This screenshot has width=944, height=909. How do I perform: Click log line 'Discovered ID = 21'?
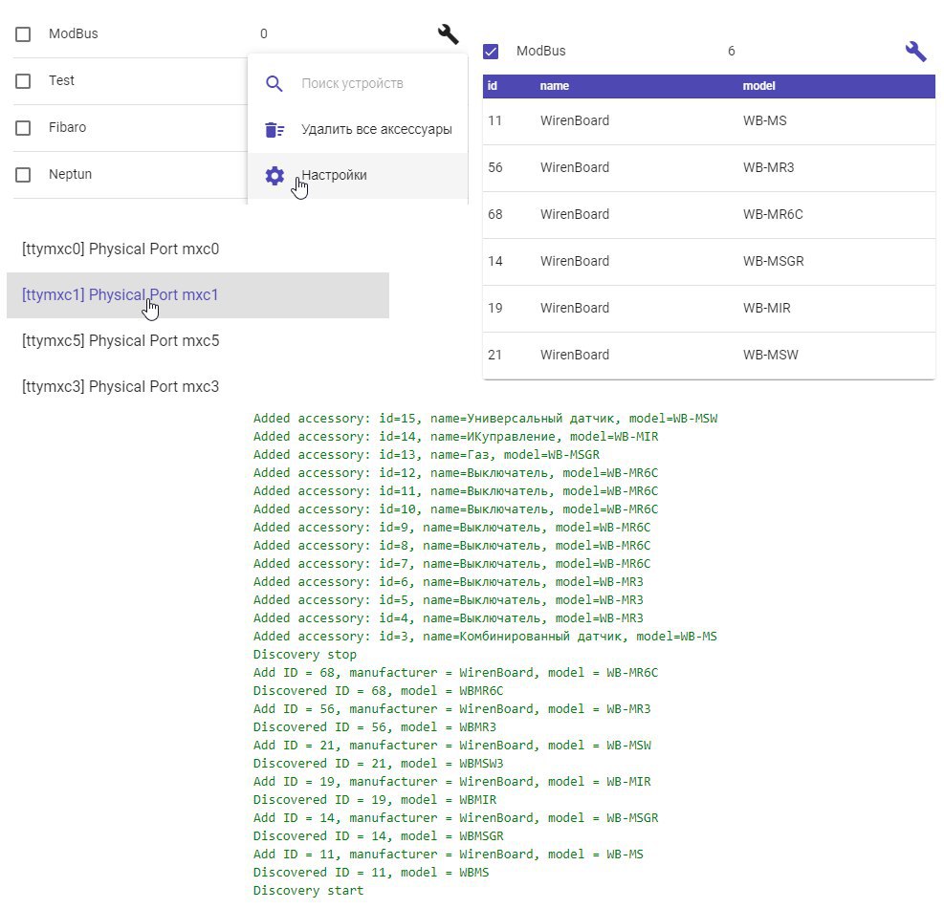click(x=378, y=764)
